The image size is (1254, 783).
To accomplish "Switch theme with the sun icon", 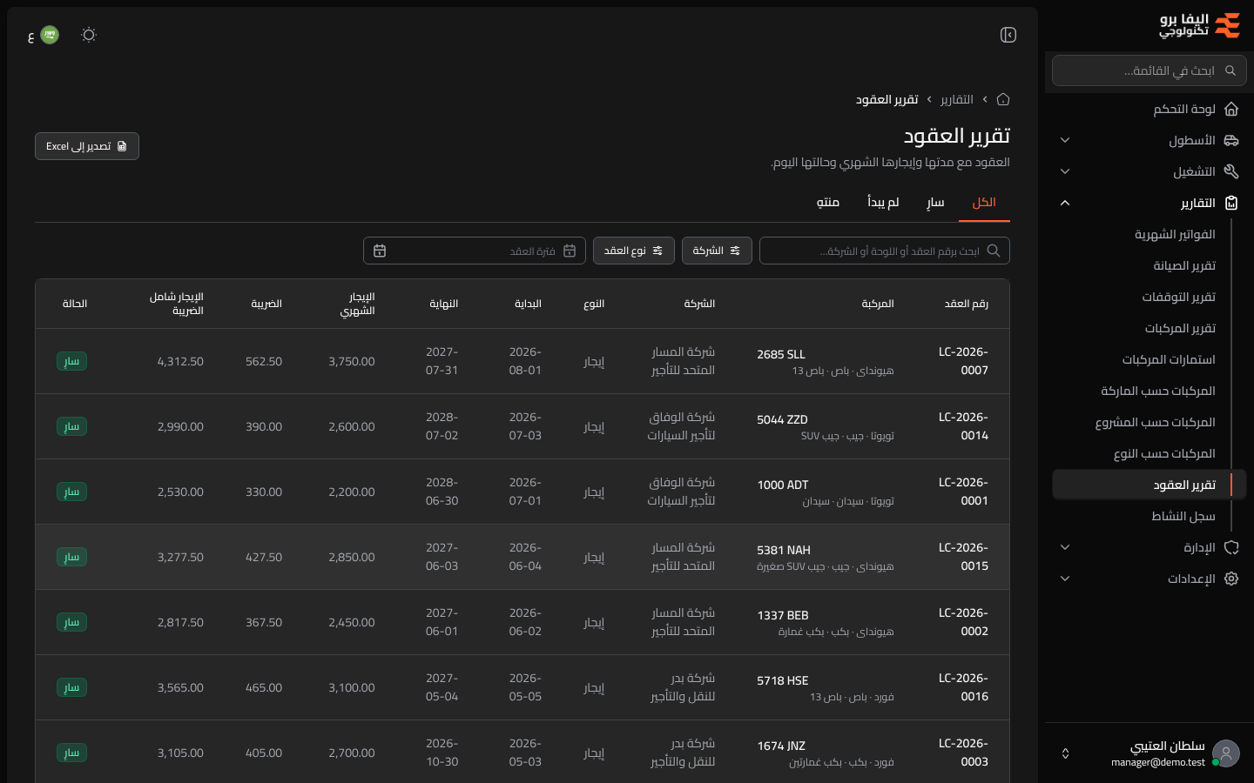I will pyautogui.click(x=89, y=35).
